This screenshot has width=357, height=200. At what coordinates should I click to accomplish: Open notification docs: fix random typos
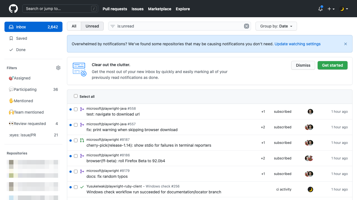107,176
